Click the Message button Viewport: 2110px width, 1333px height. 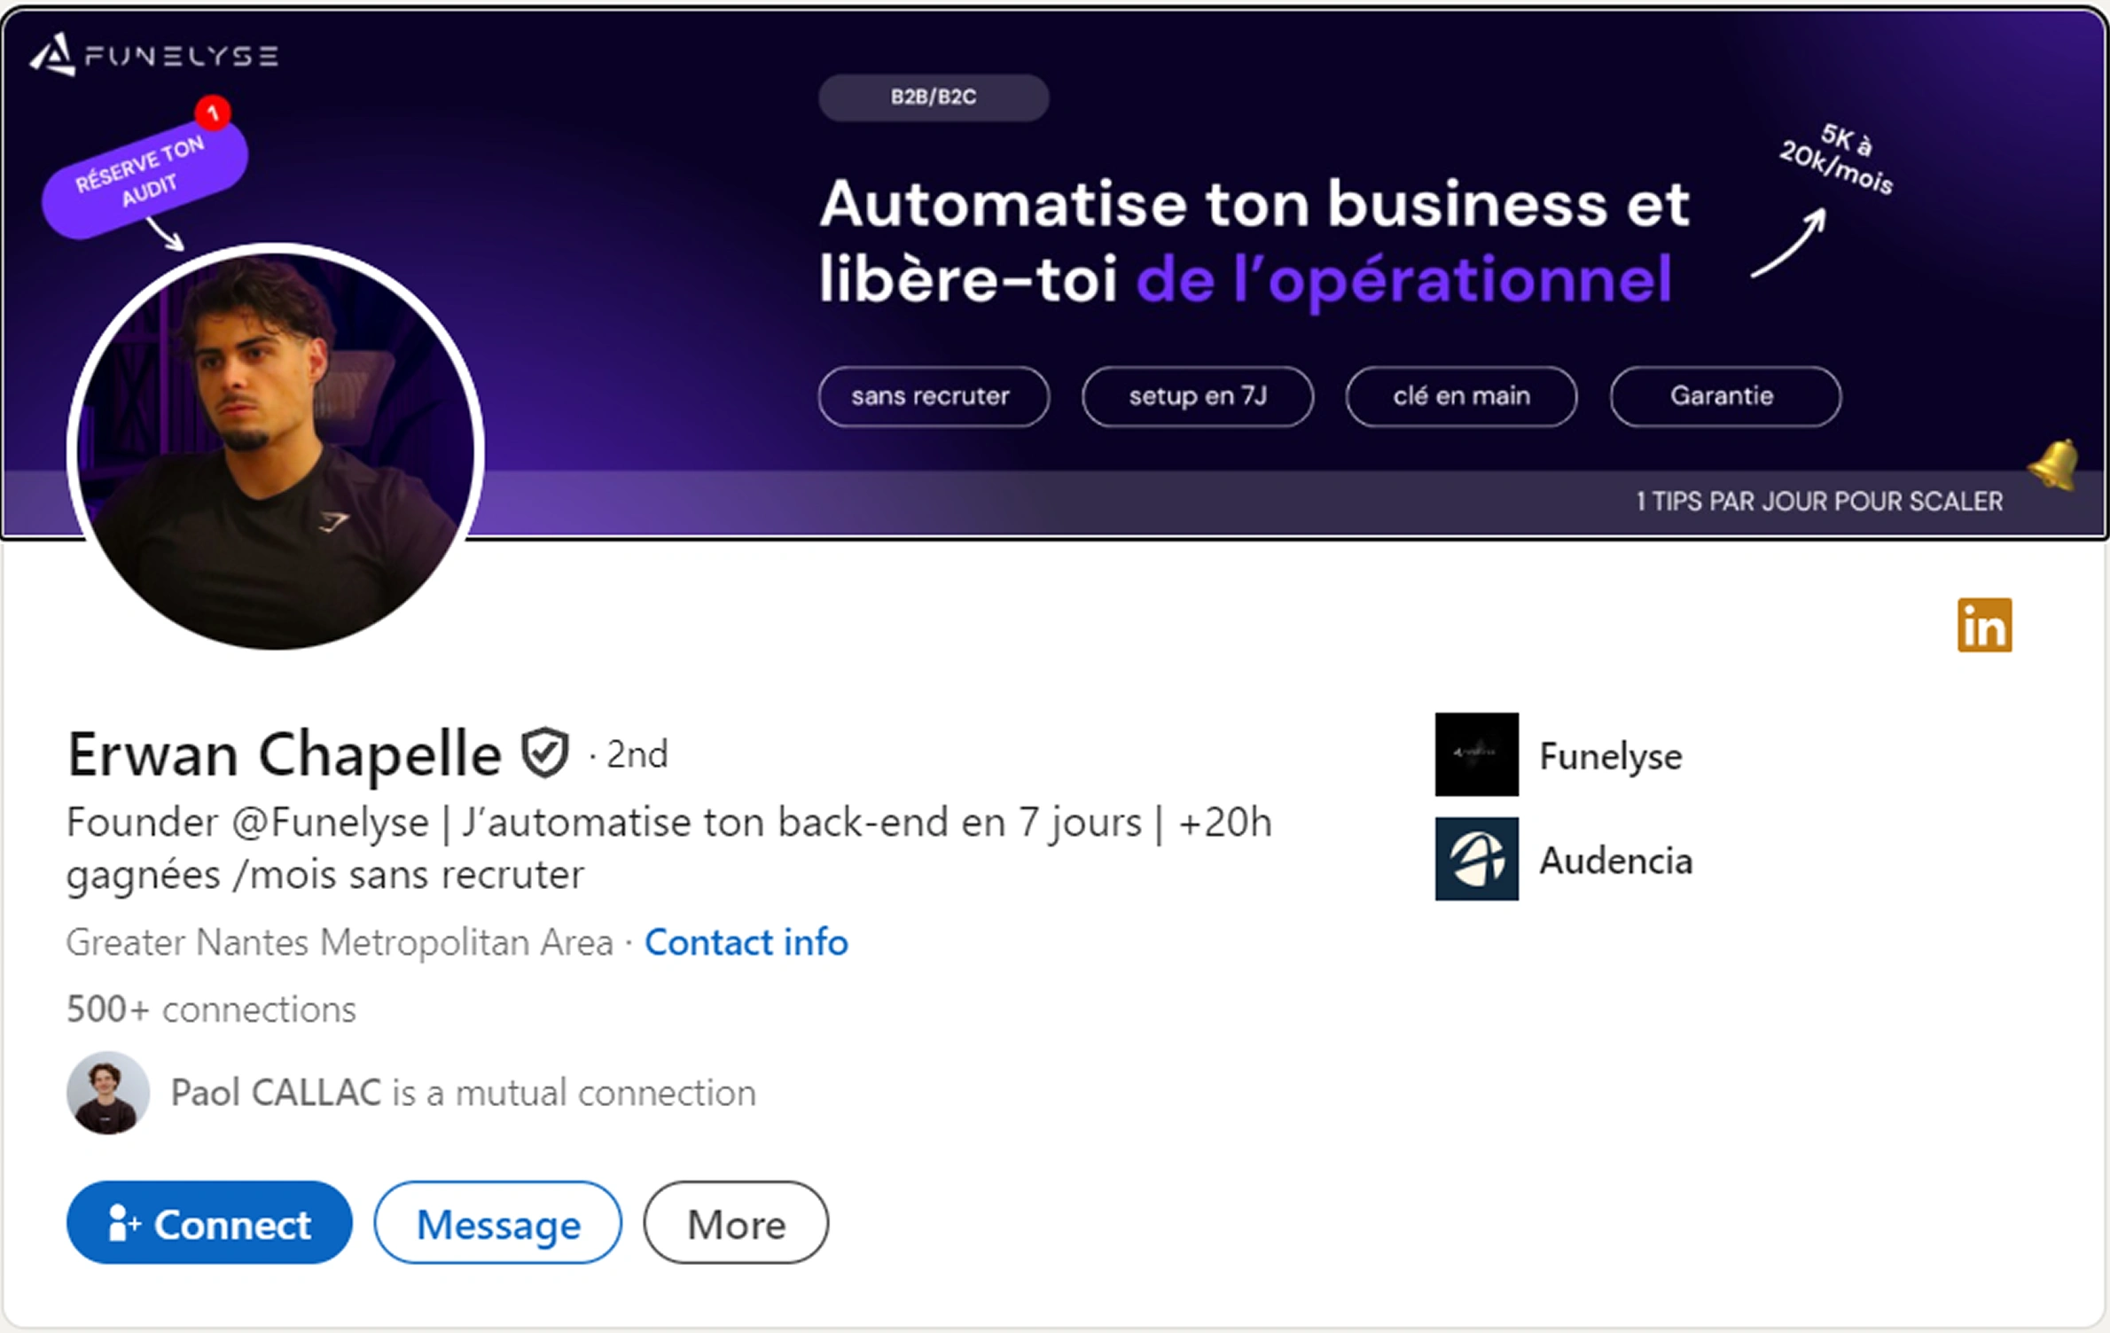coord(497,1223)
